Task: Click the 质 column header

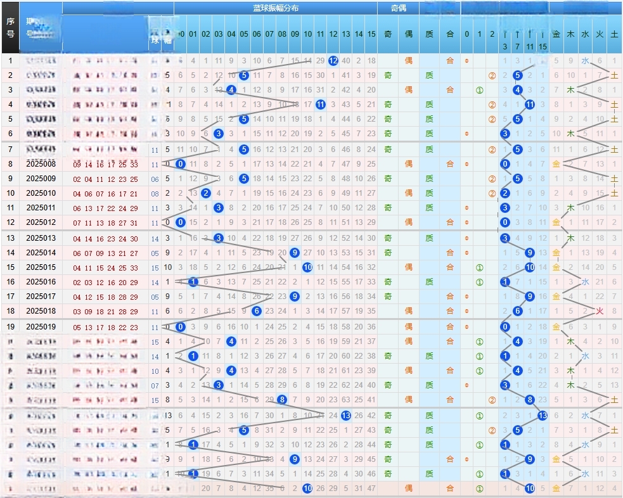Action: click(429, 34)
